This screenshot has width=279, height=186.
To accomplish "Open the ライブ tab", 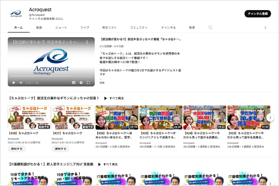I will coord(85,28).
